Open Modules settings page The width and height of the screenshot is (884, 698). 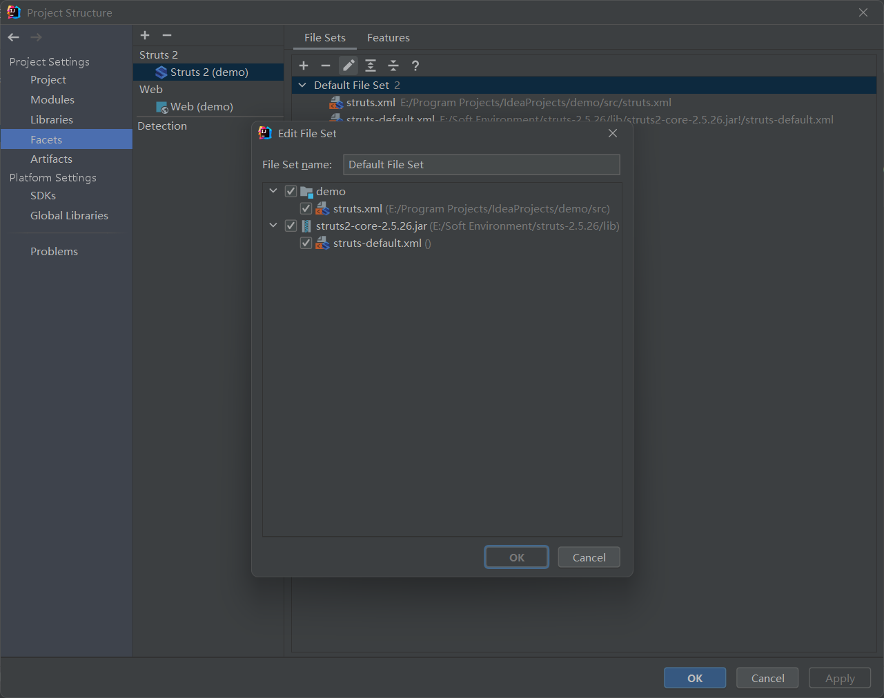52,100
